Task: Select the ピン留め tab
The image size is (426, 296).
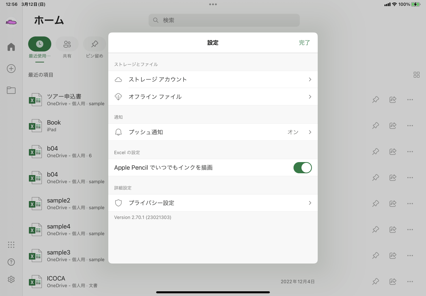Action: tap(95, 48)
